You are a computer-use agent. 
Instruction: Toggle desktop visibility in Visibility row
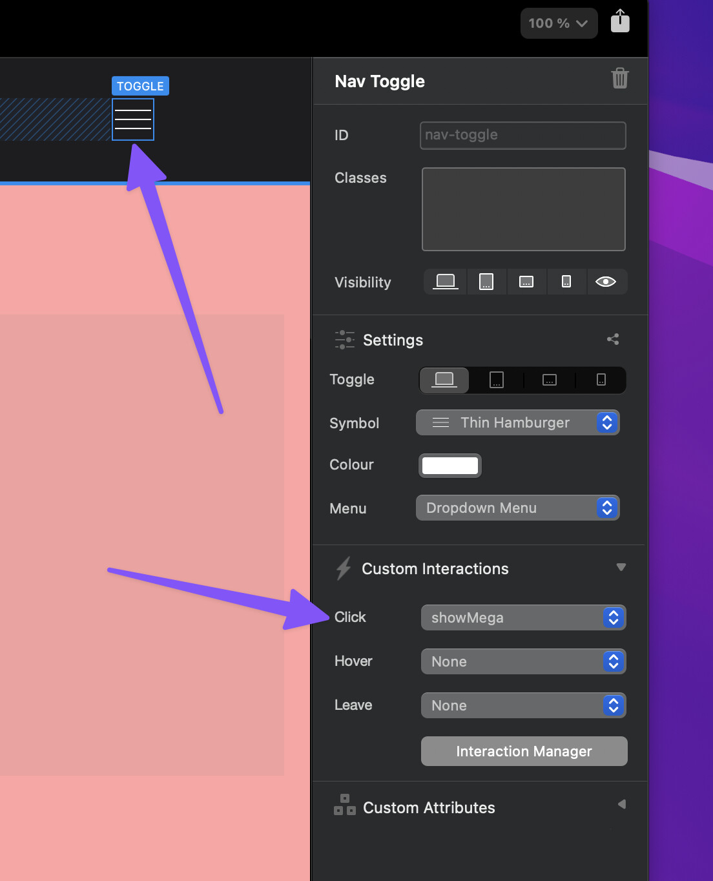pos(445,282)
